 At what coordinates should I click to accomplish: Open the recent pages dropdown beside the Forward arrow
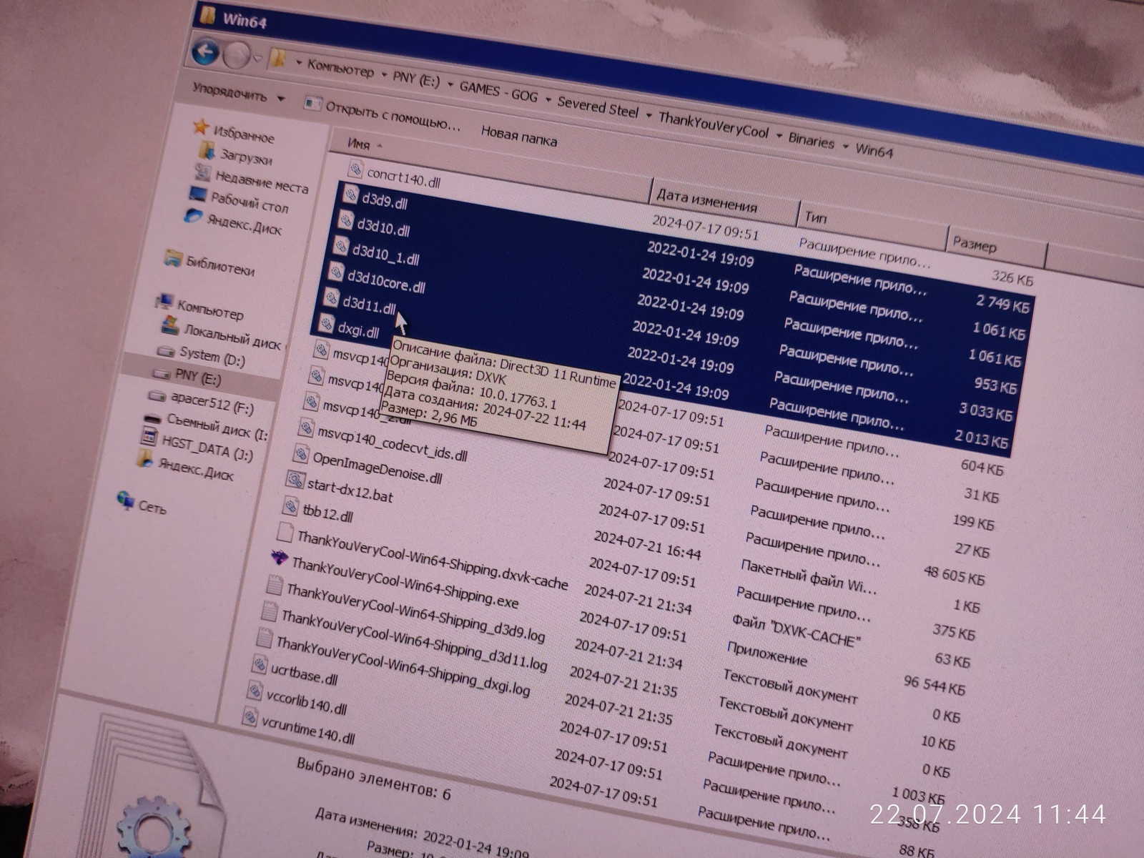[257, 59]
